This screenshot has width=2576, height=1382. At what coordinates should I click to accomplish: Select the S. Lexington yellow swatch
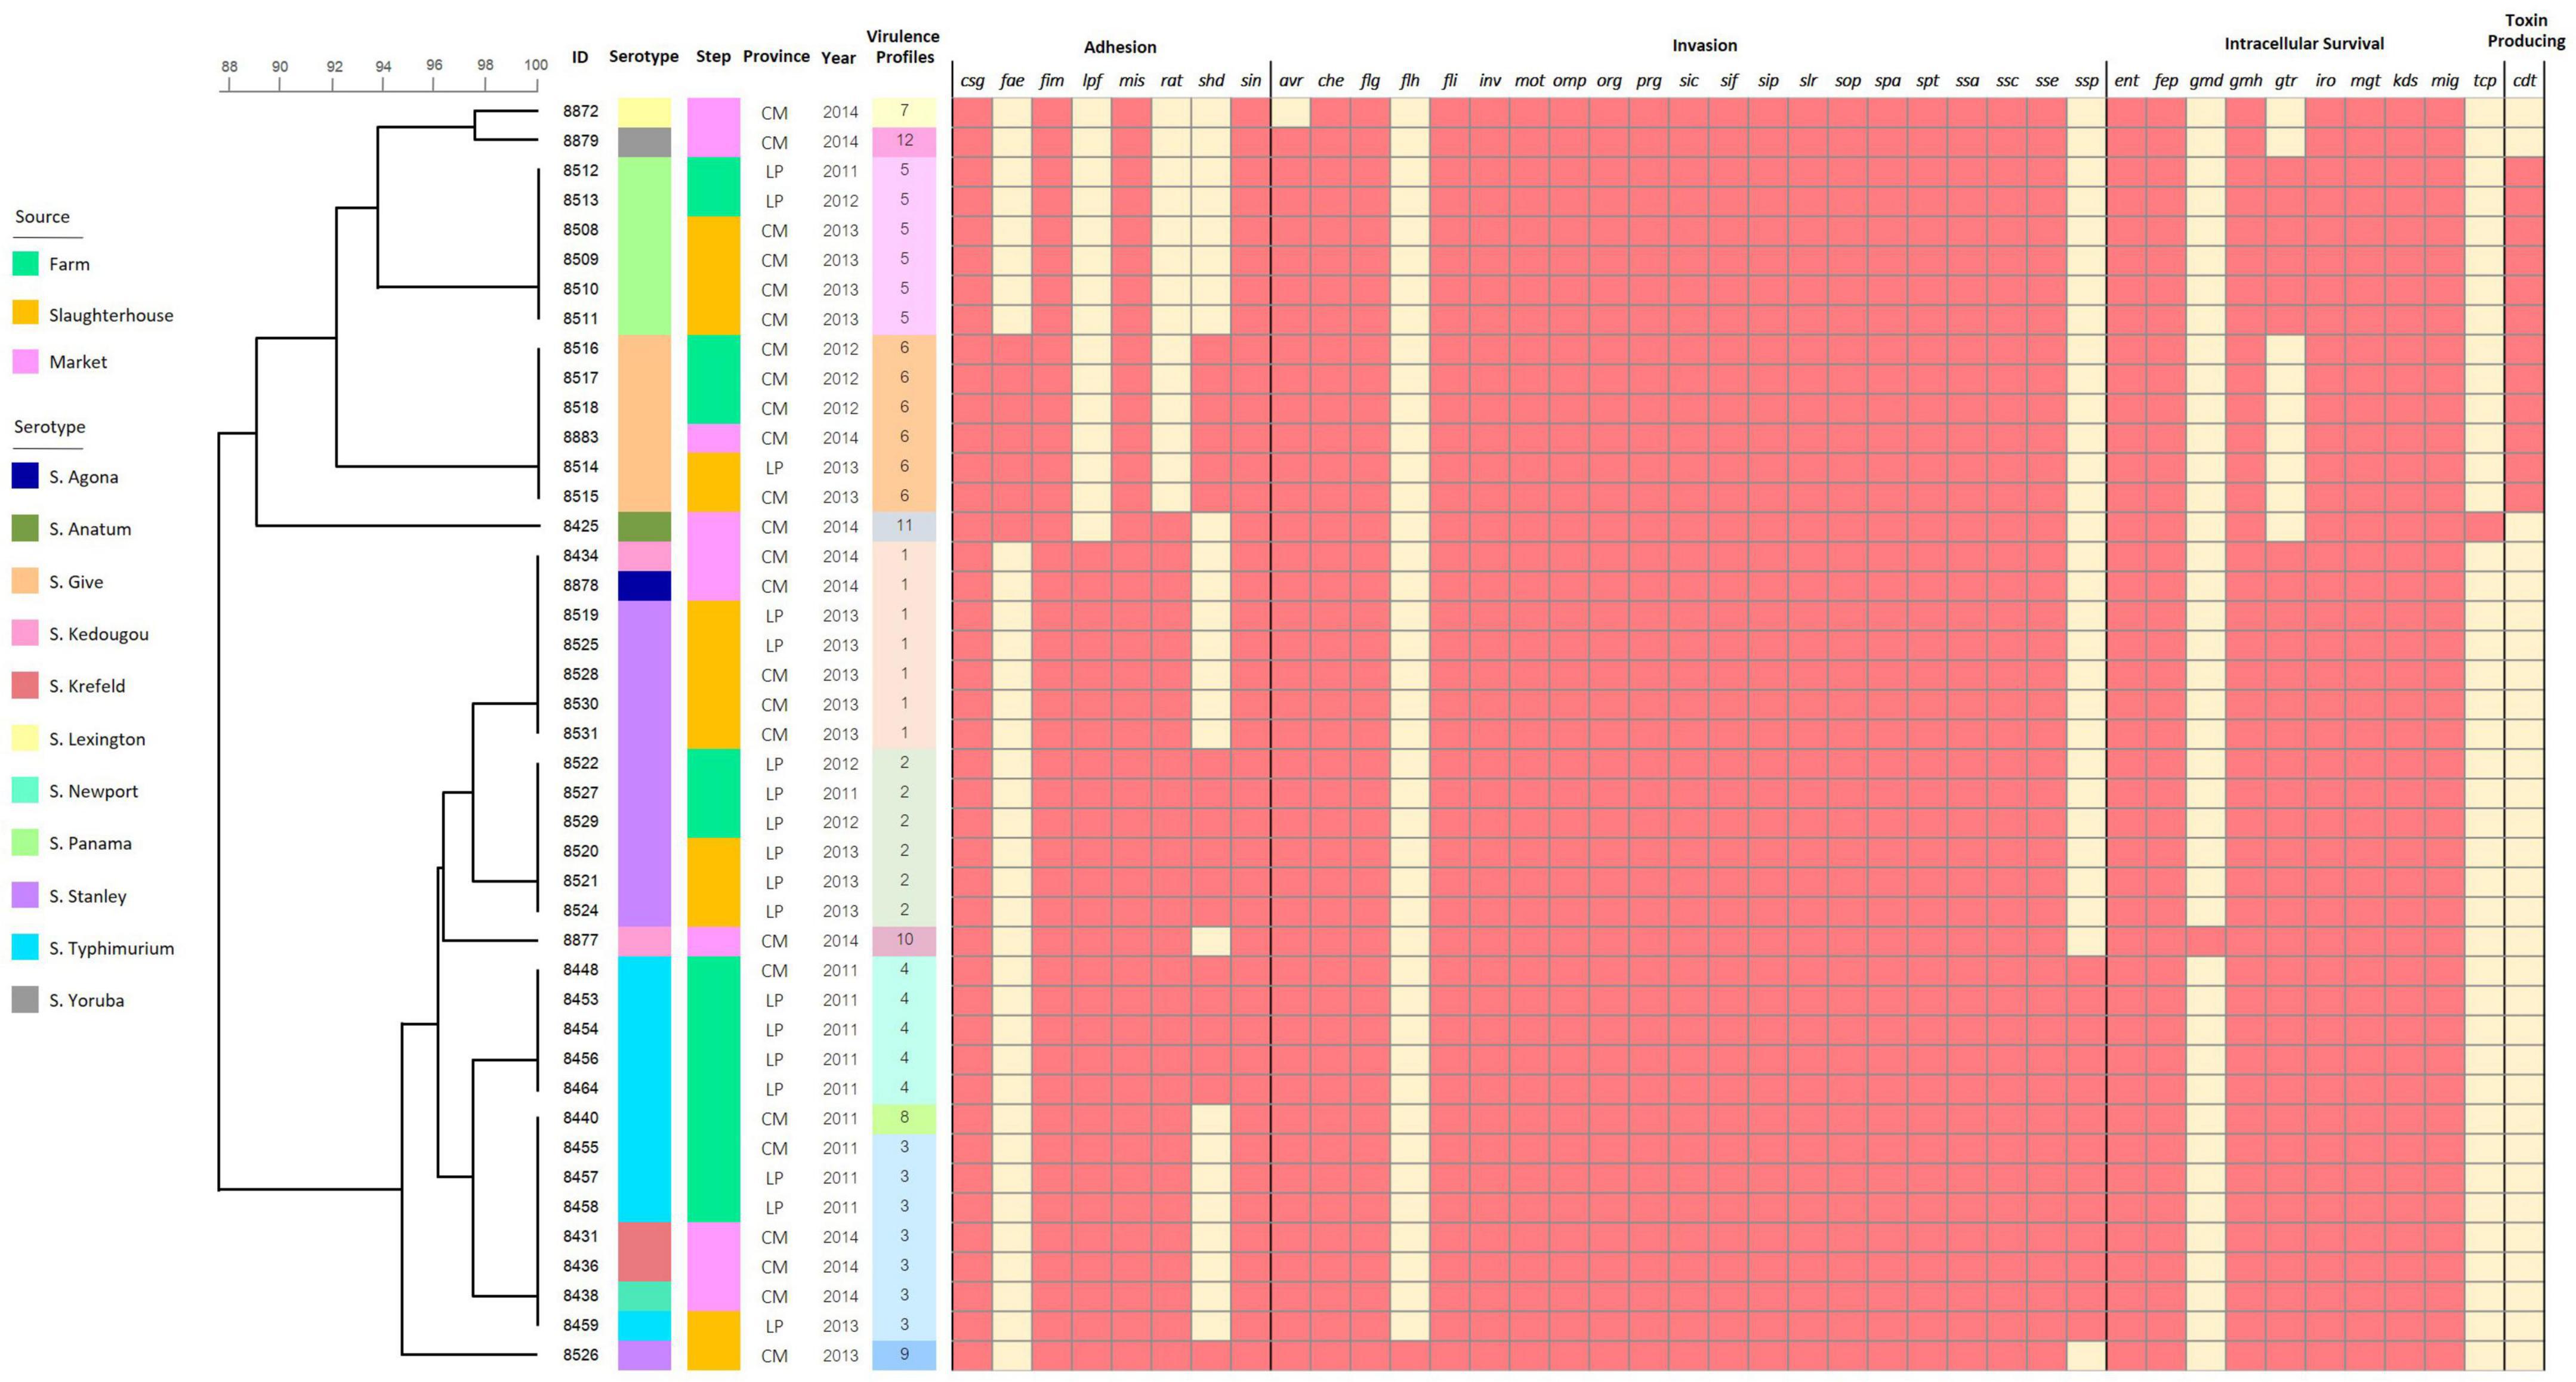[x=25, y=737]
